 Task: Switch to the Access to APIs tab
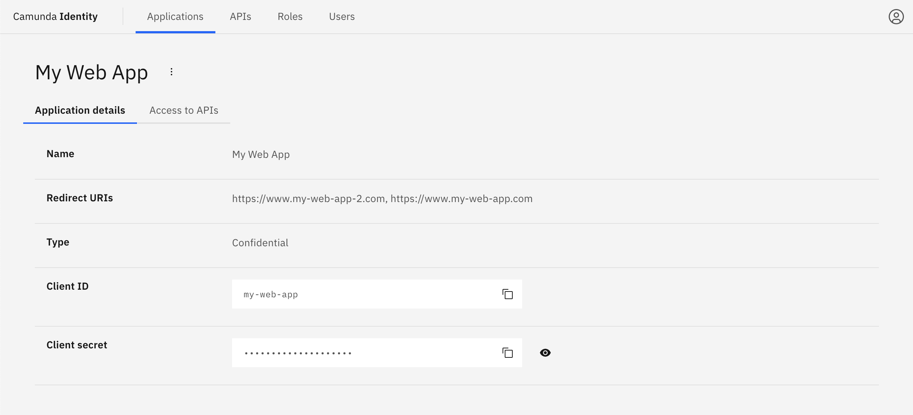pos(184,110)
